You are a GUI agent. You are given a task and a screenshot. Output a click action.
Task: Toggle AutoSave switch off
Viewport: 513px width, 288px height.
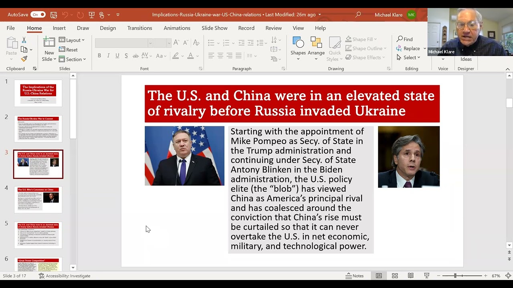click(x=38, y=15)
